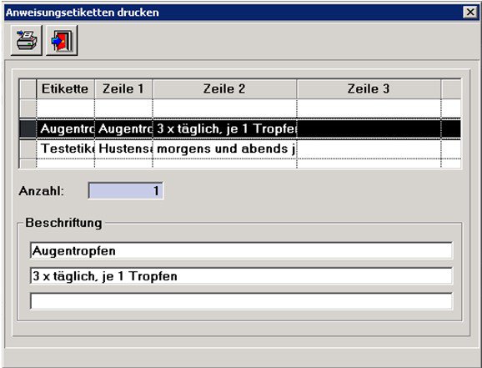Image resolution: width=482 pixels, height=368 pixels.
Task: Select the 'morgens und abends' cell
Action: click(224, 149)
